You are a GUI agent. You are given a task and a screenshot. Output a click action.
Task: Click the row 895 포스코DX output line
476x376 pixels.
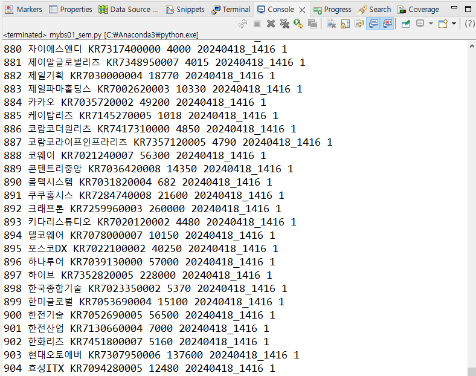pos(141,248)
